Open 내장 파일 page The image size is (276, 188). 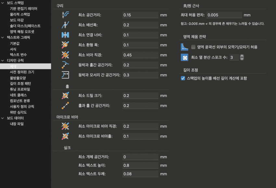click(x=17, y=124)
